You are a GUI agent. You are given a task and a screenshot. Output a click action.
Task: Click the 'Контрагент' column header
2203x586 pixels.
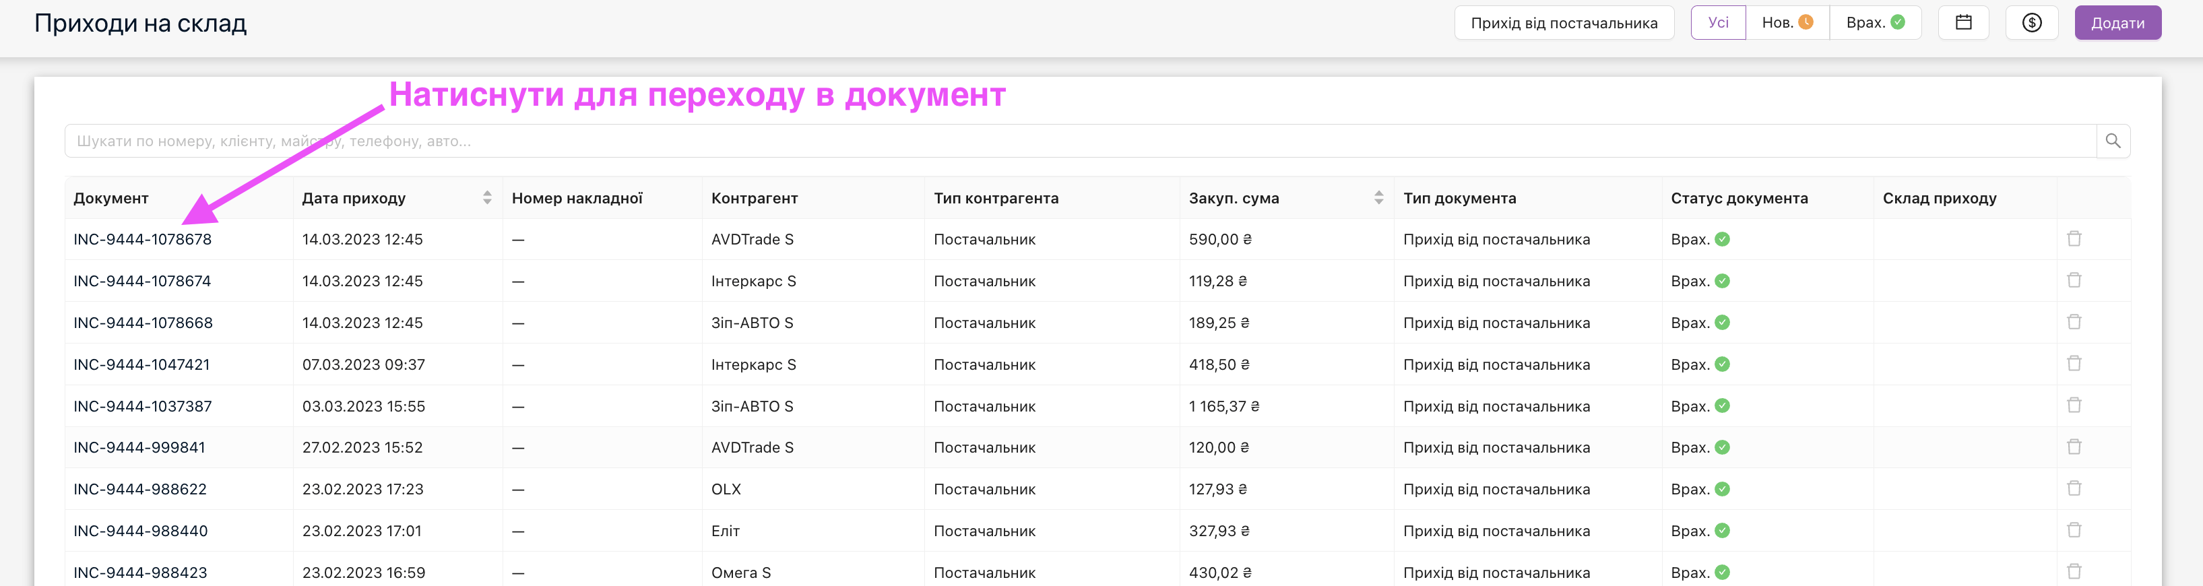click(755, 199)
